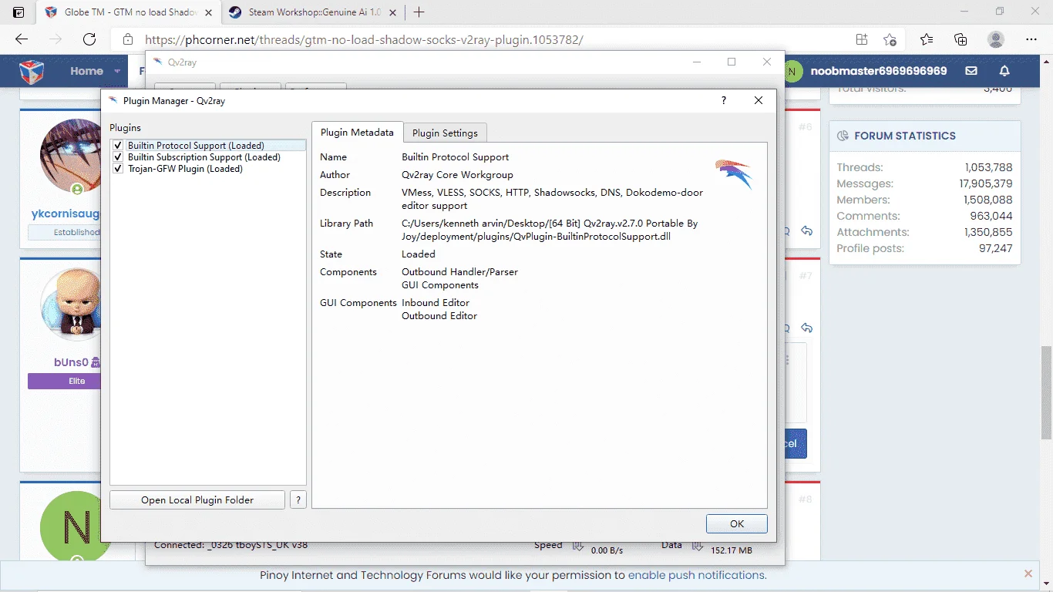This screenshot has width=1053, height=592.
Task: Click the browser address bar URL
Action: [364, 39]
